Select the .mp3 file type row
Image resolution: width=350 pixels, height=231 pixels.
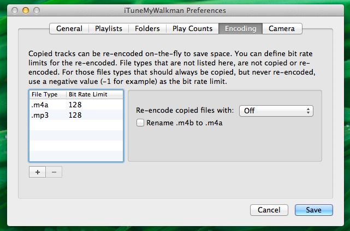coord(76,115)
